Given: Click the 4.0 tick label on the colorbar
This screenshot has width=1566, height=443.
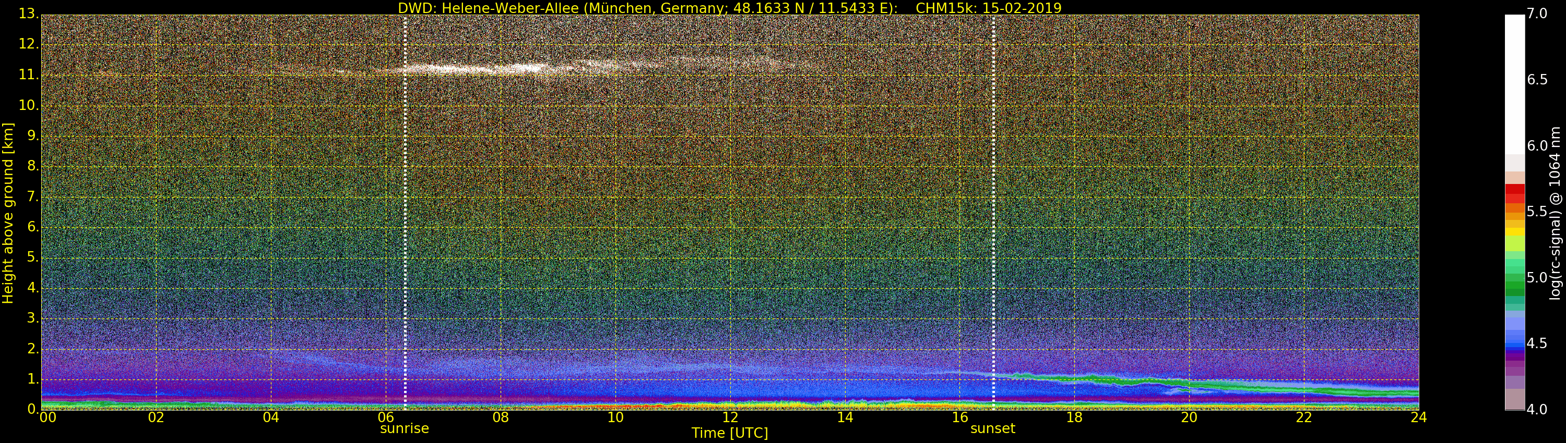Looking at the screenshot, I should click(x=1537, y=410).
